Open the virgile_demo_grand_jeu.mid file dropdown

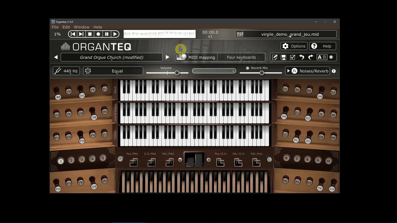click(286, 34)
